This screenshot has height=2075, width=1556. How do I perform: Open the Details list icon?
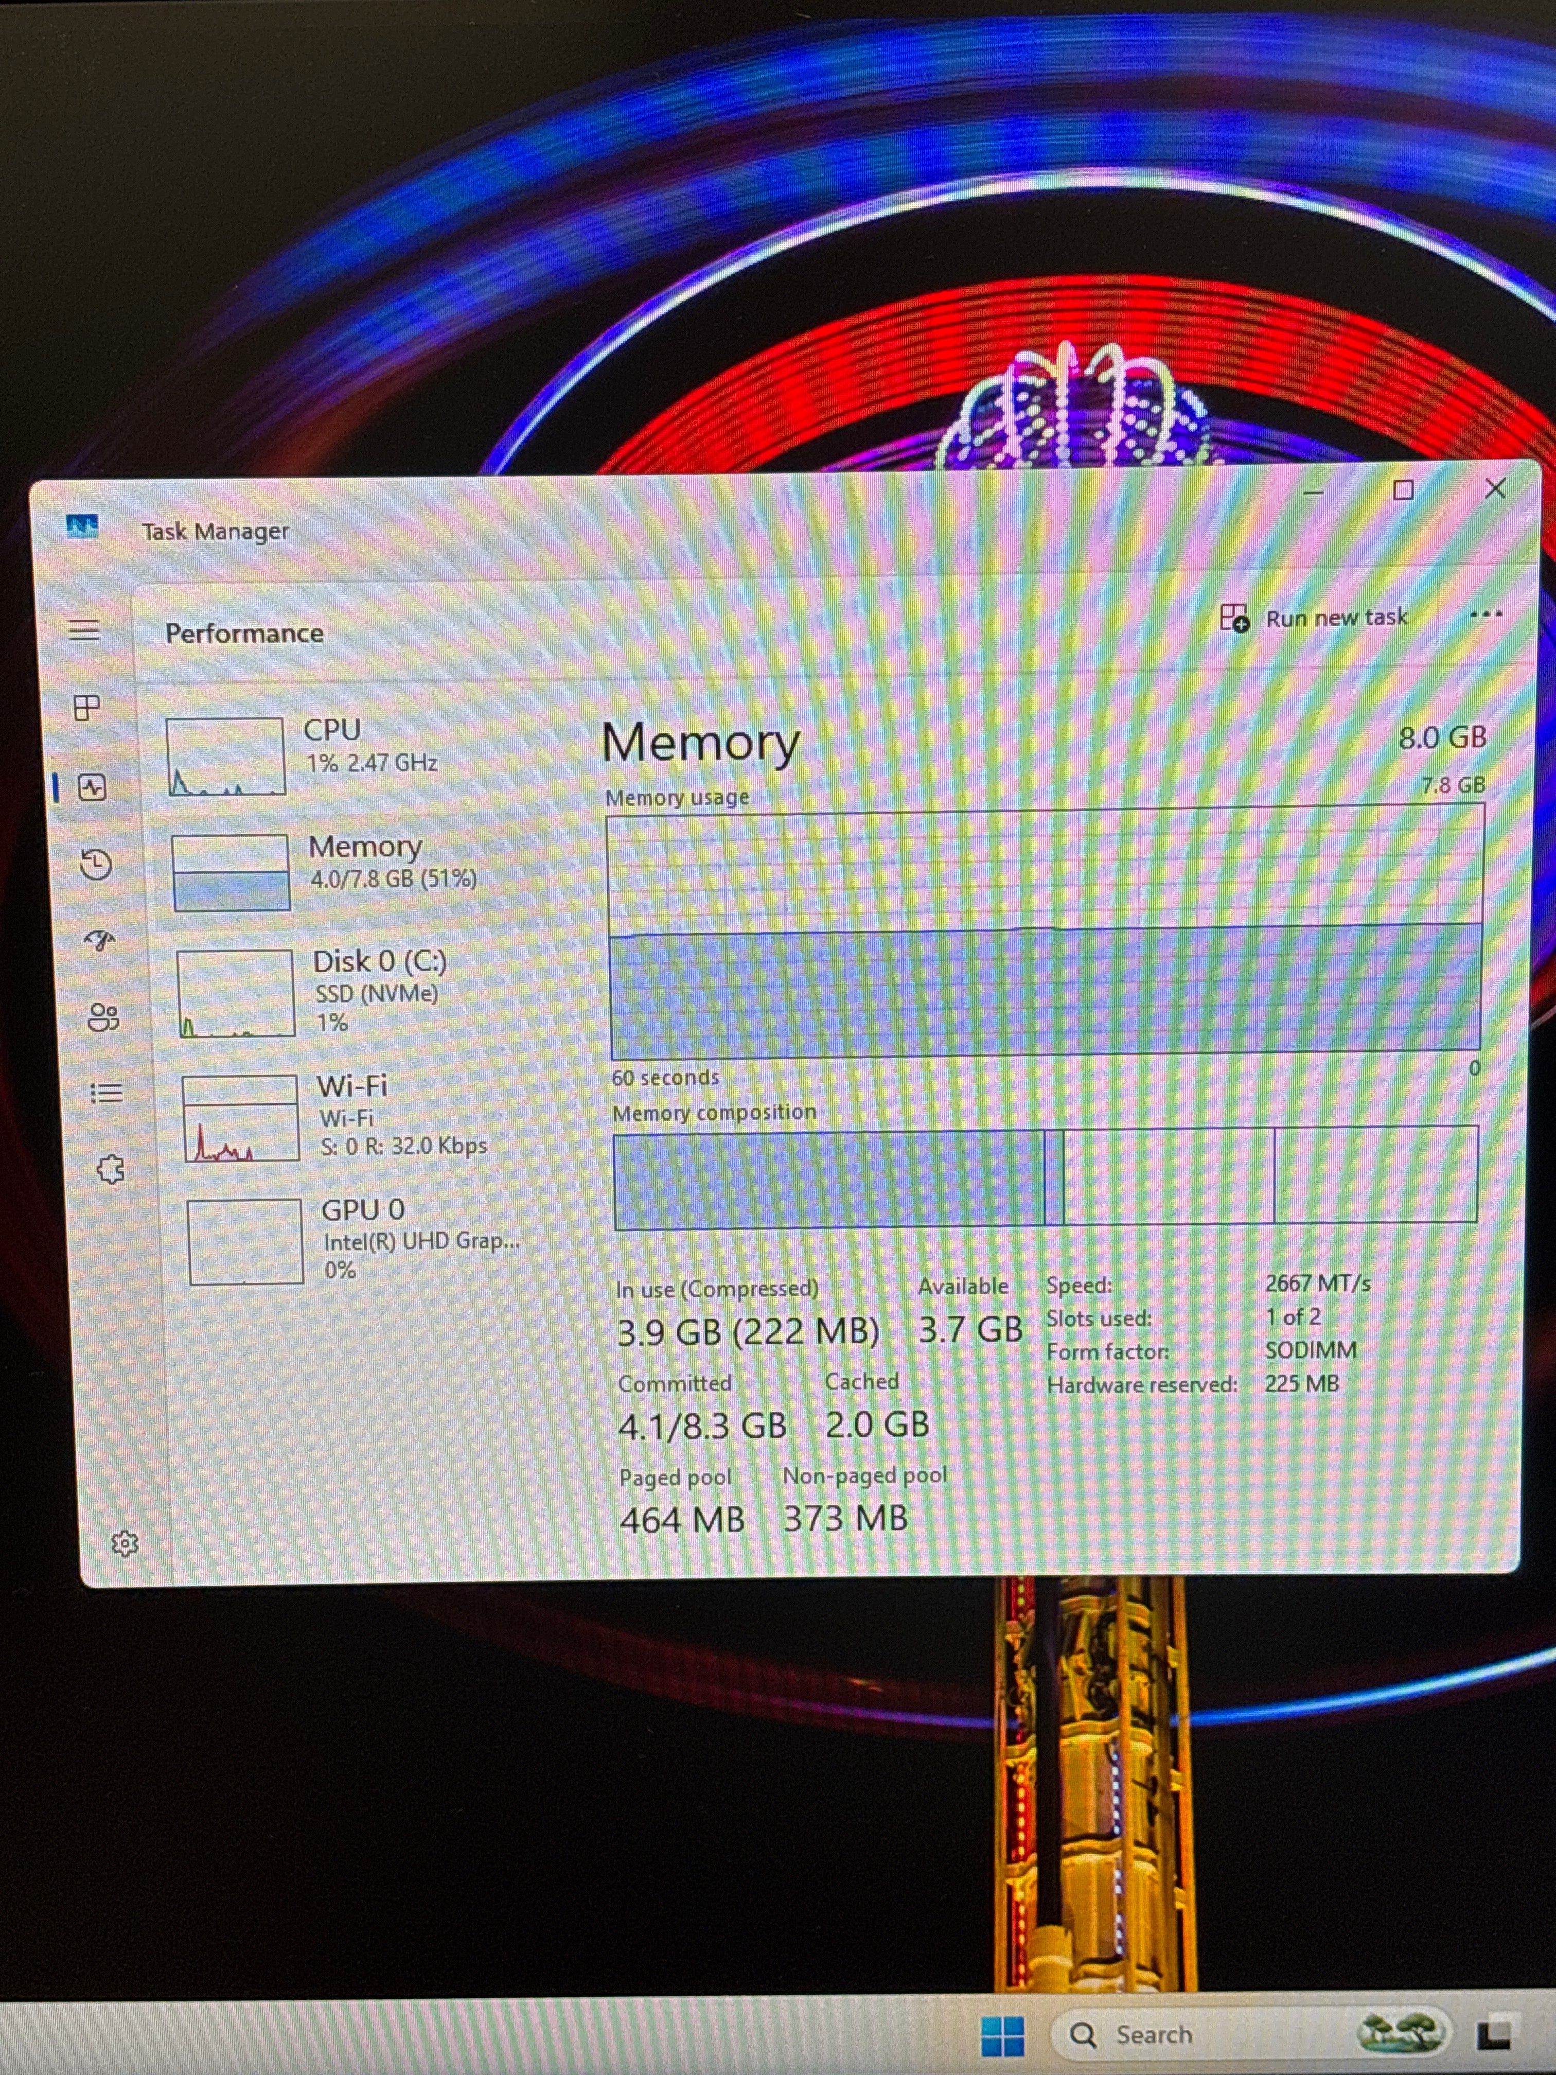tap(106, 1093)
